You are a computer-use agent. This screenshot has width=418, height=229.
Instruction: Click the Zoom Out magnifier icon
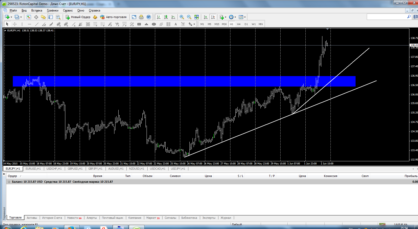coord(189,17)
